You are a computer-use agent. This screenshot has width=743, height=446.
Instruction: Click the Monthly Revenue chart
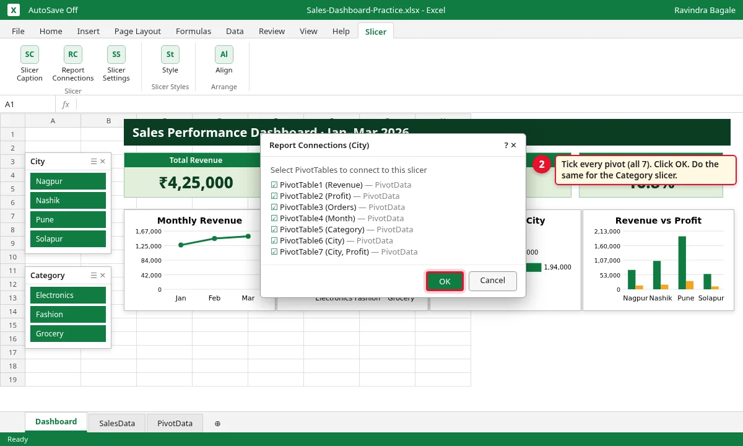[199, 260]
